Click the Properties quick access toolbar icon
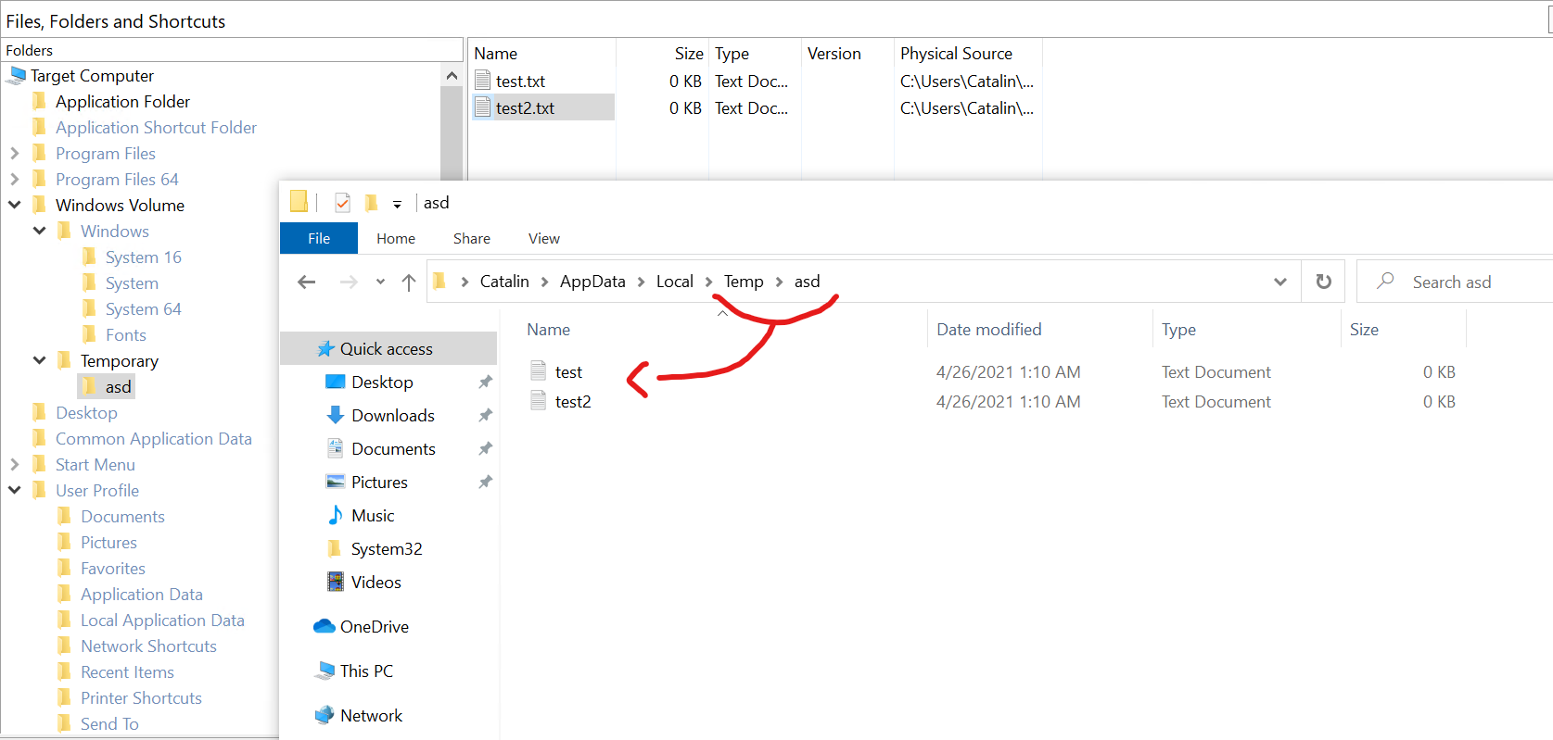The image size is (1553, 740). pos(342,203)
